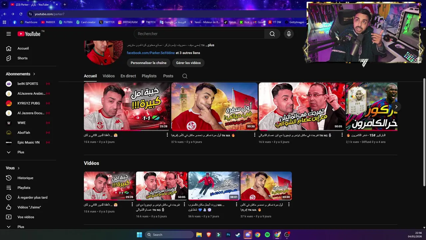Open INSTAGRAM bookmark
The width and height of the screenshot is (426, 240).
coord(127,22)
